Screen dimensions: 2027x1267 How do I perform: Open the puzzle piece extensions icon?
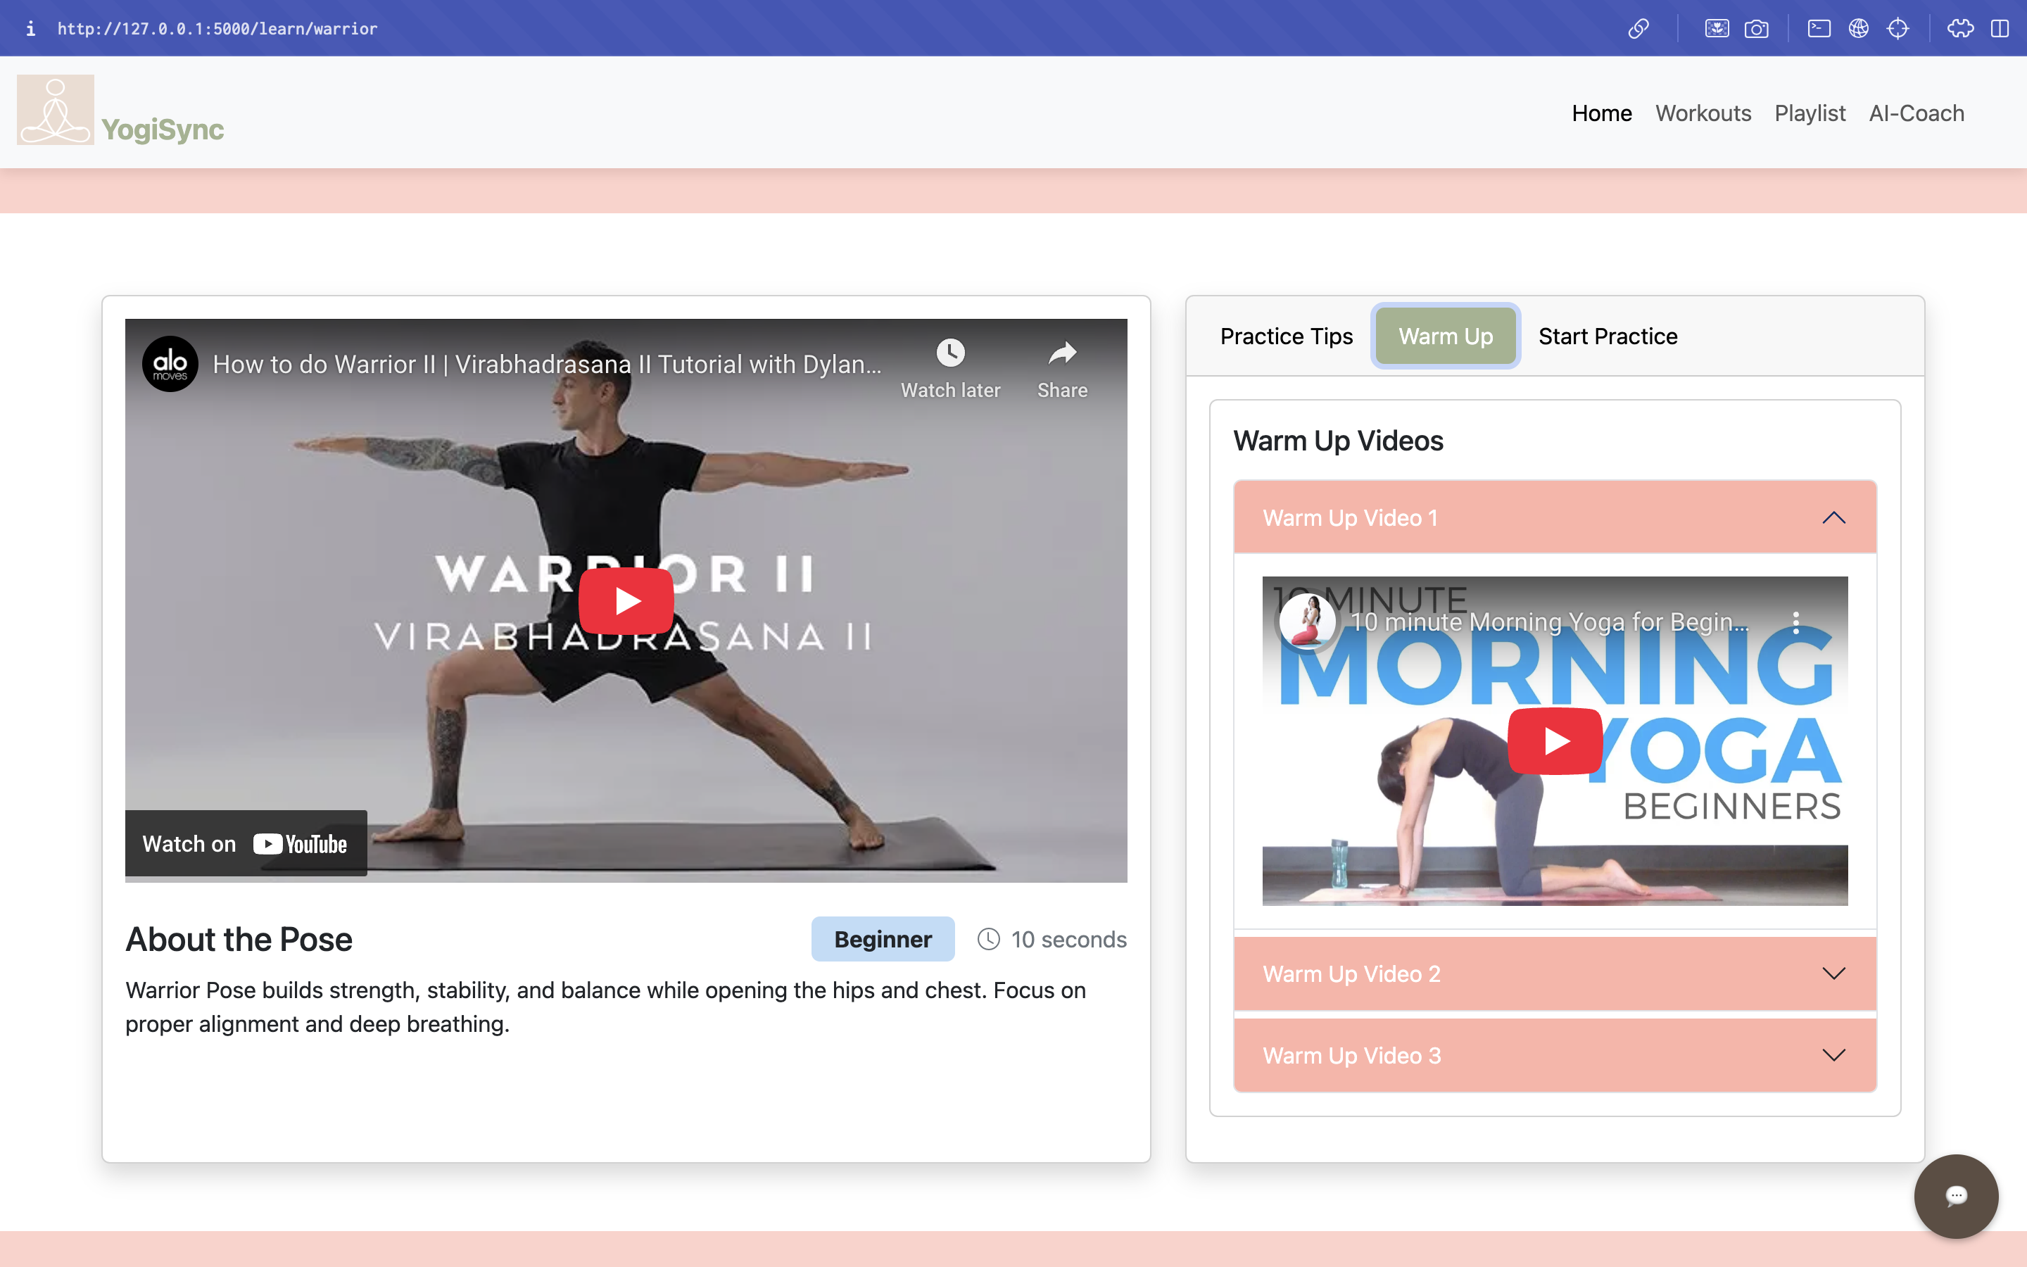(x=1960, y=28)
